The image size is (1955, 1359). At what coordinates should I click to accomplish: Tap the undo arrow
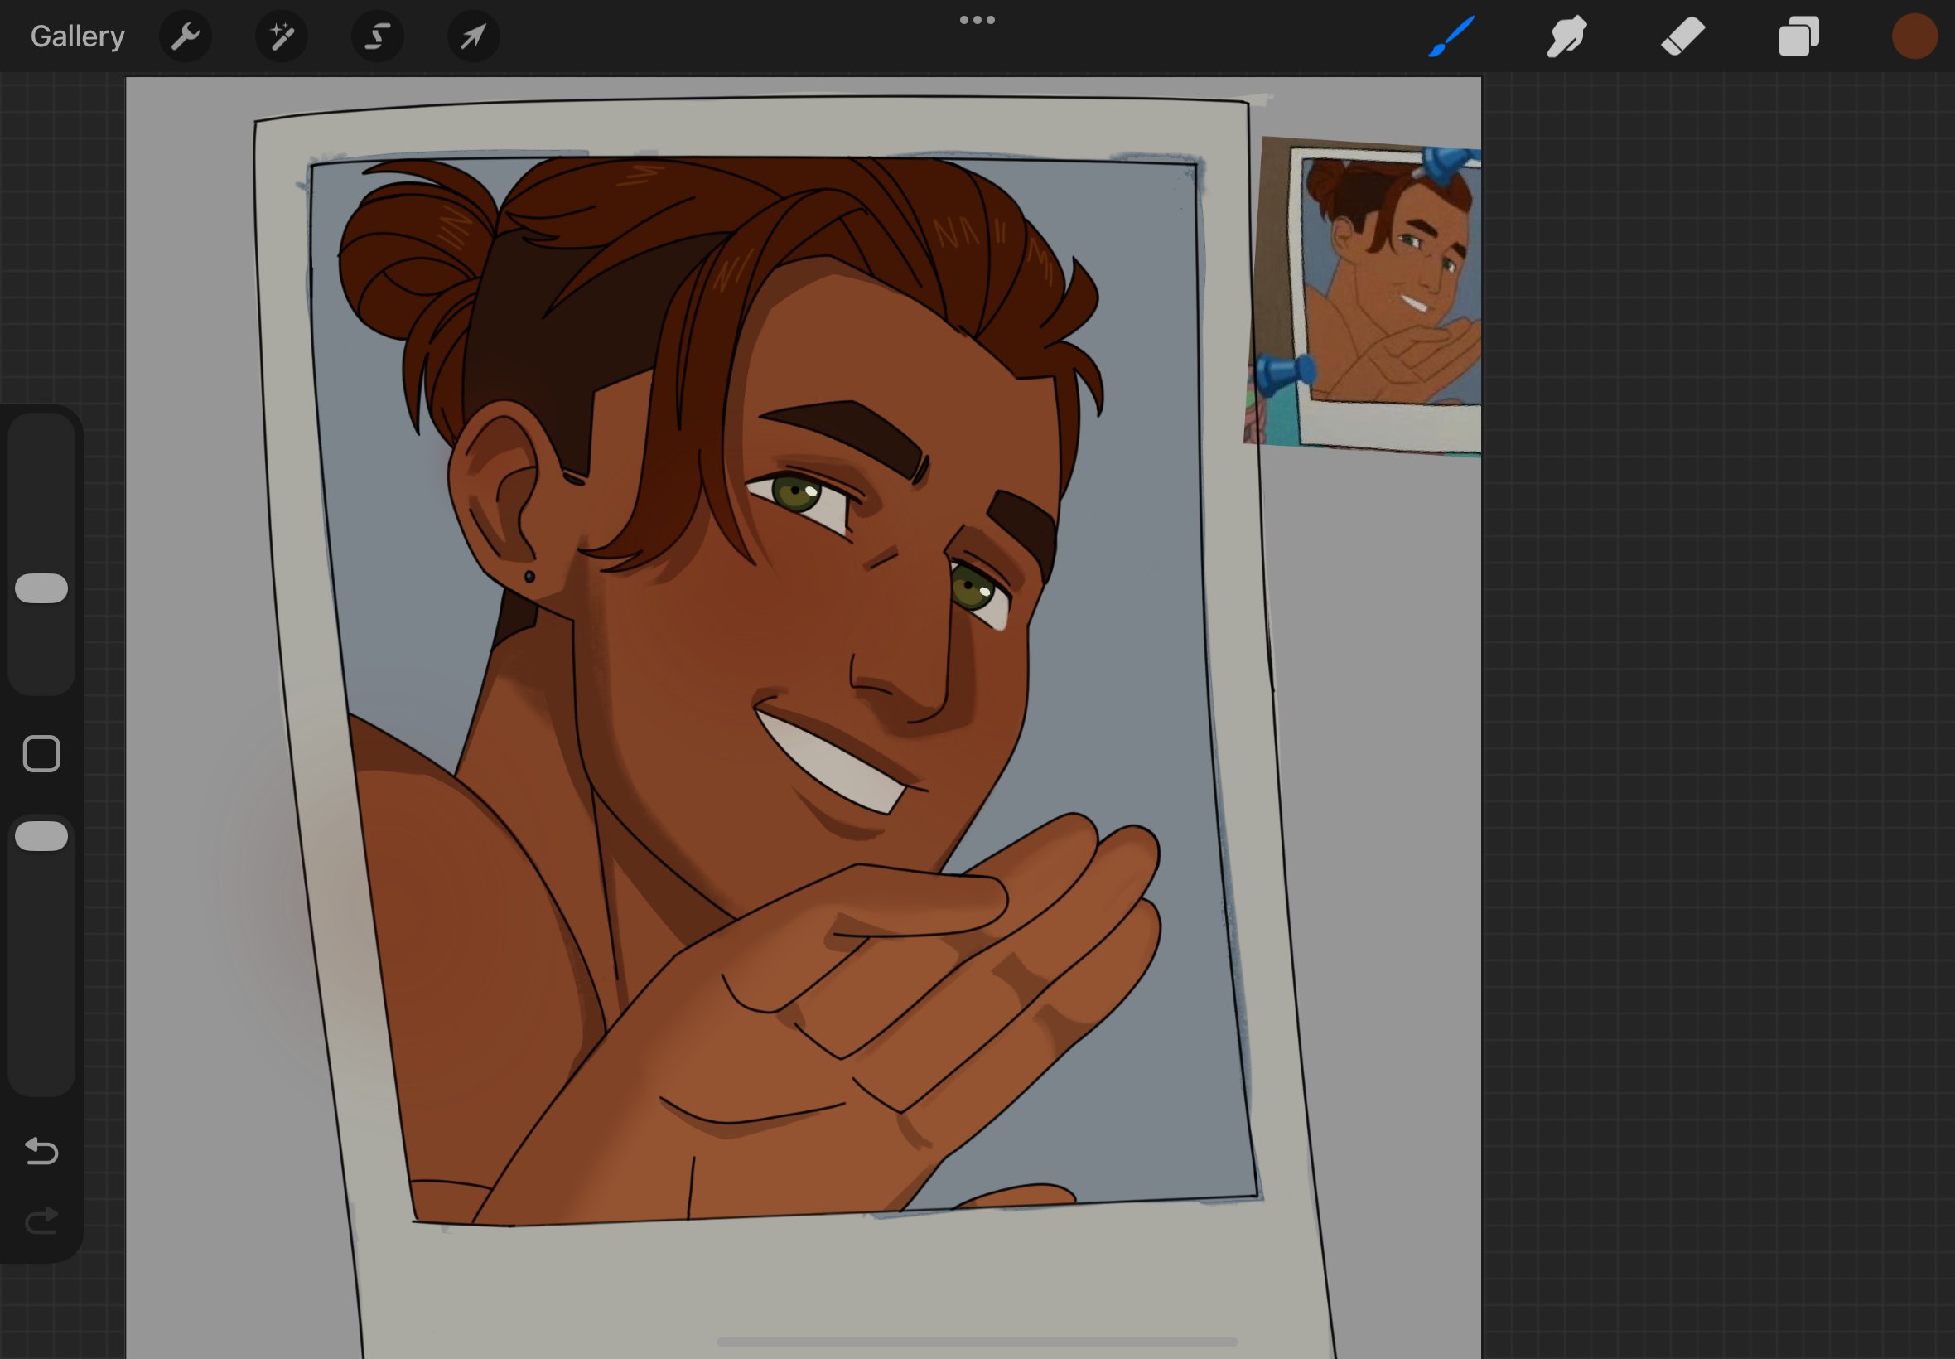41,1151
